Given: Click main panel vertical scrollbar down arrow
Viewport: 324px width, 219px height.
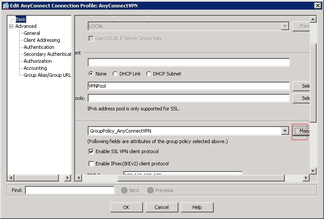Looking at the screenshot, I should (313, 171).
